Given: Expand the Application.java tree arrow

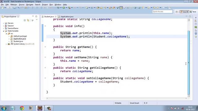Looking at the screenshot, I should point(9,39).
